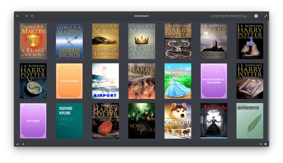The height and width of the screenshot is (163, 283).
Task: Select Dracula by Bram Stoker
Action: [214, 121]
